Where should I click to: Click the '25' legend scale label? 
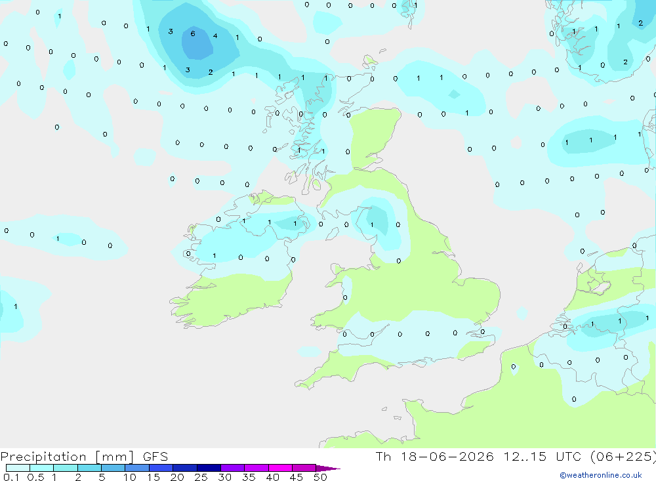201,477
